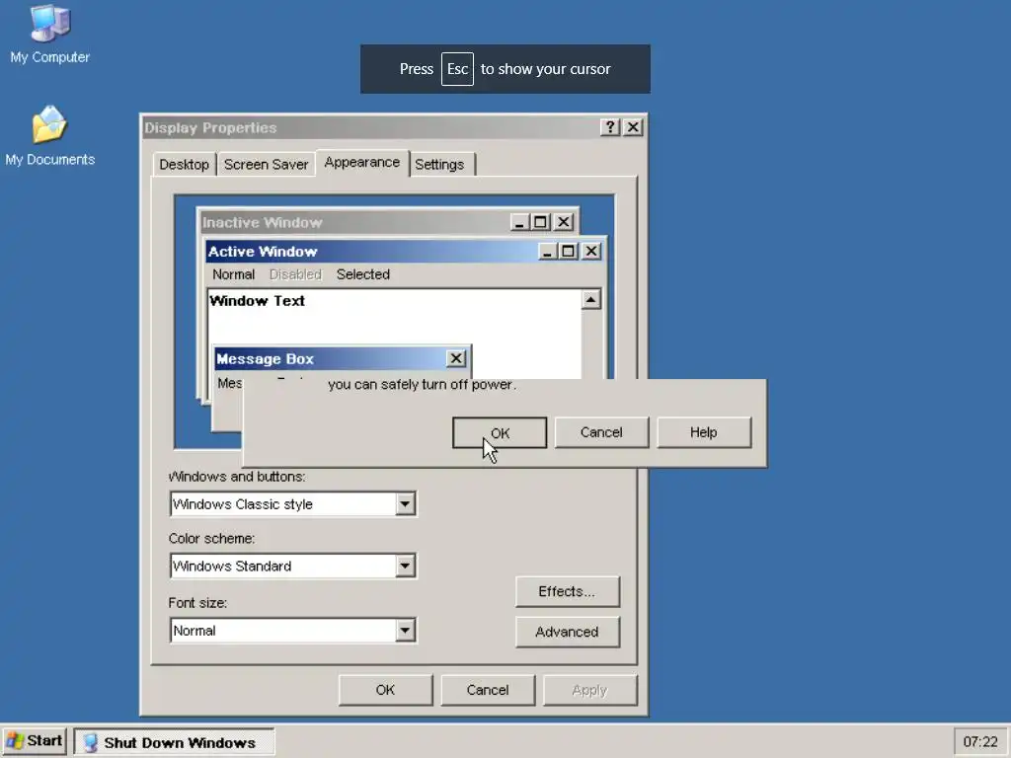
Task: Expand the Font size dropdown
Action: [405, 631]
